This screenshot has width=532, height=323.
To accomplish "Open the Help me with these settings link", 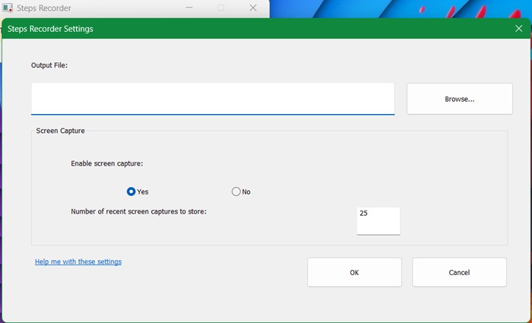I will click(78, 261).
